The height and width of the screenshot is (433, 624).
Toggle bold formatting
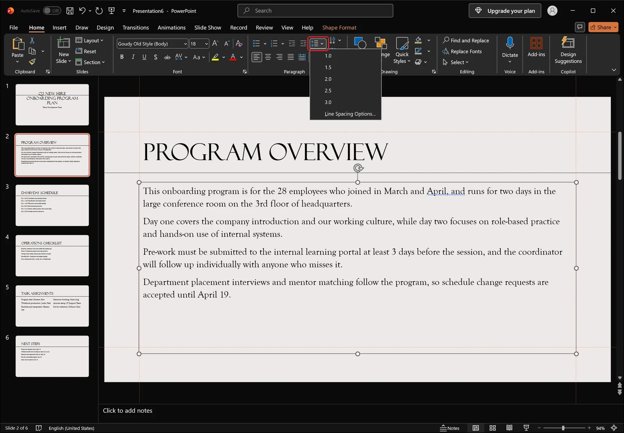(x=122, y=57)
